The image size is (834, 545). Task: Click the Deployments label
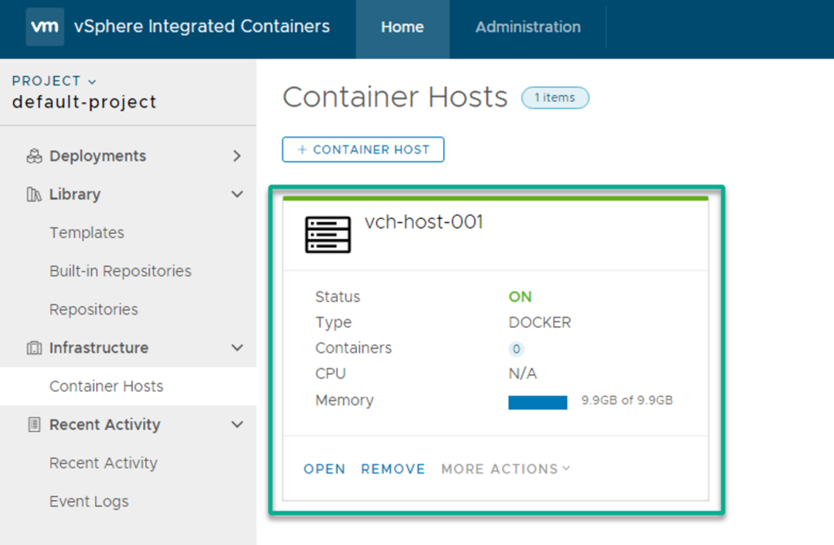pos(98,156)
